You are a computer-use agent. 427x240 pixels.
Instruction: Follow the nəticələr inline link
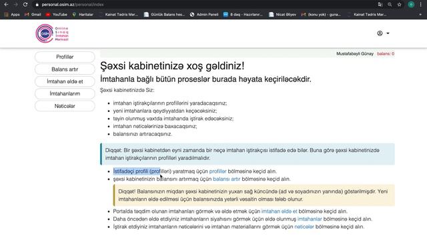pos(304,227)
